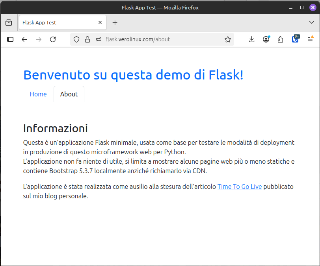Close the Flask App Test tab
This screenshot has height=266, width=320.
100,23
